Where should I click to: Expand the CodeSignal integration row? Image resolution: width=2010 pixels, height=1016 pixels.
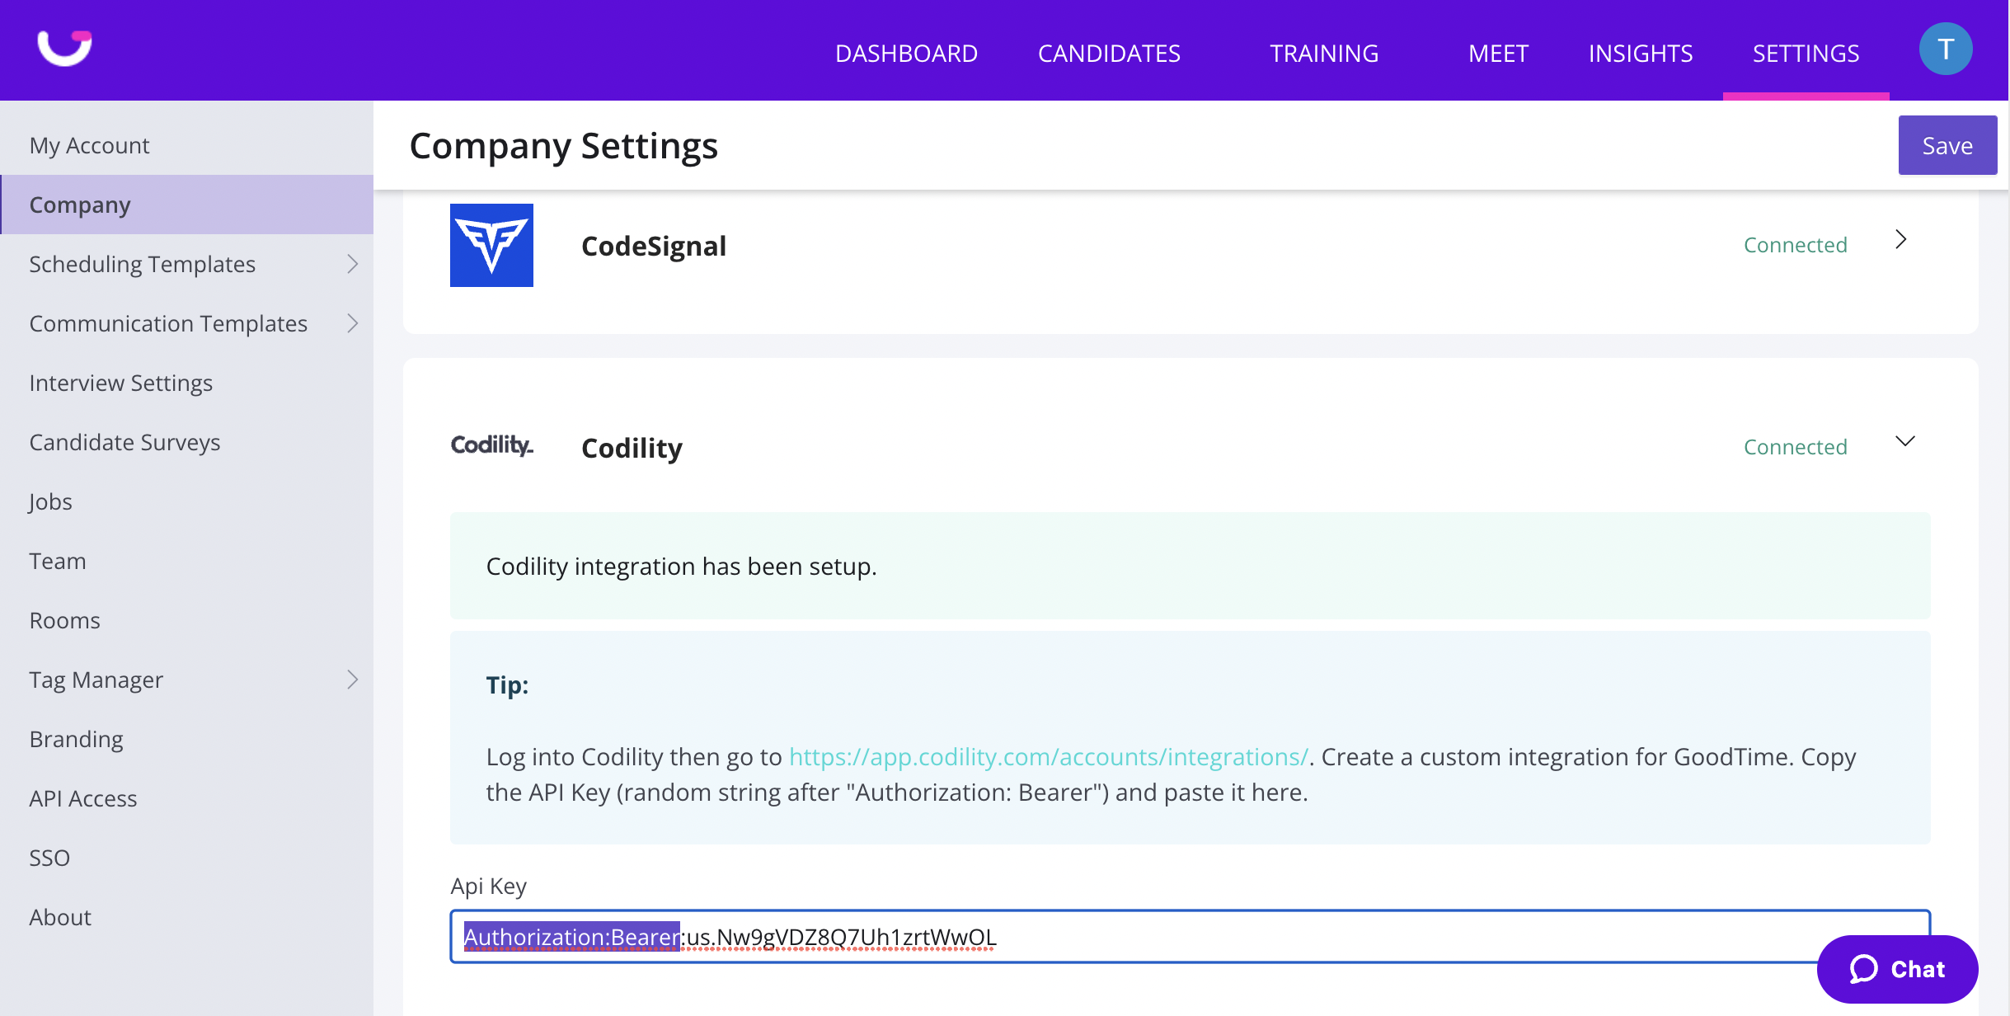coord(1901,240)
